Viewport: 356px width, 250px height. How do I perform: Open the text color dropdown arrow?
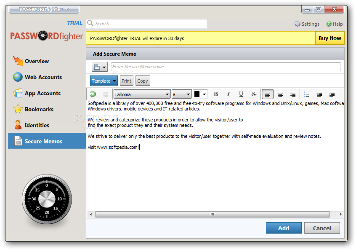coord(205,94)
